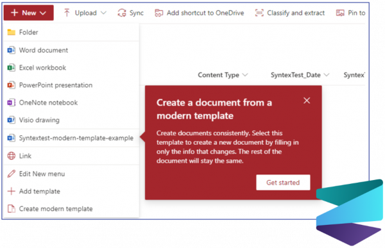Open the New dropdown button

29,13
